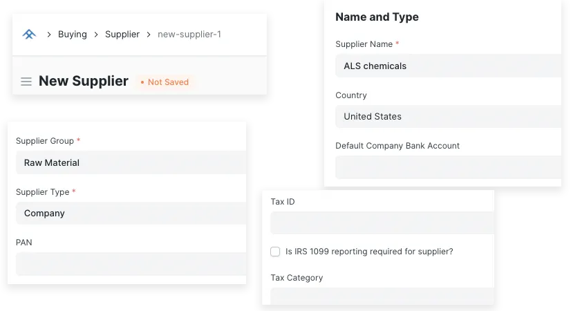Screen dimensions: 571x311
Task: Click the chevron before the new-supplier-1 breadcrumb
Action: click(x=149, y=34)
